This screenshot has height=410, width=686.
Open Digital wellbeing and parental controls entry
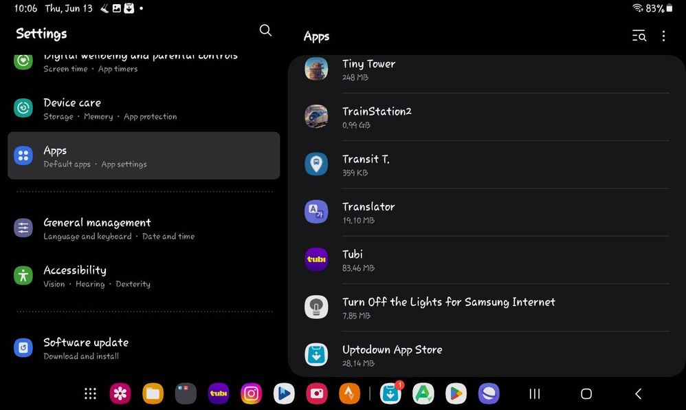pos(144,65)
